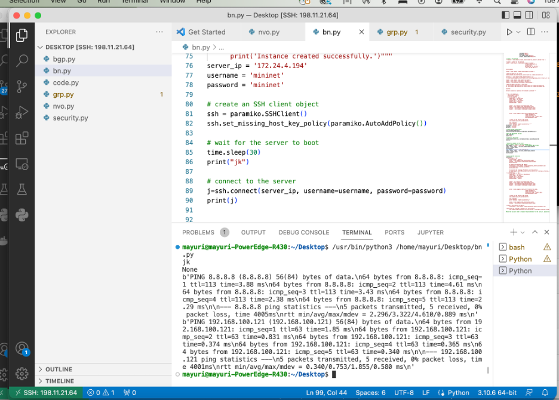559x400 pixels.
Task: Open the Accounts menu icon
Action: (21, 348)
